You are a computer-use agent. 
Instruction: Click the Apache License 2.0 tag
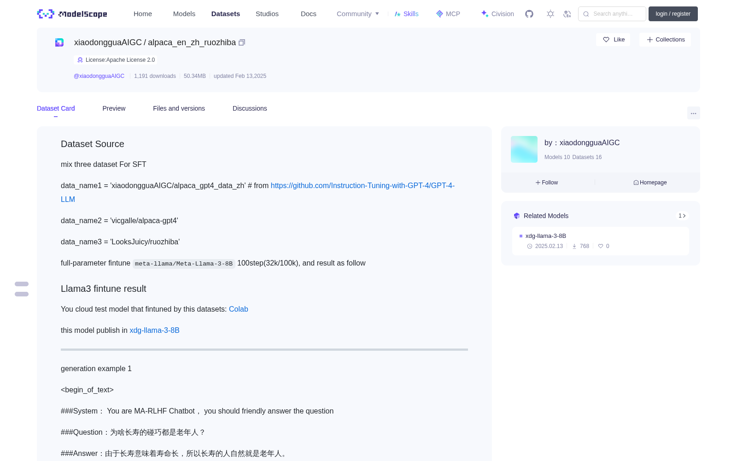coord(115,60)
